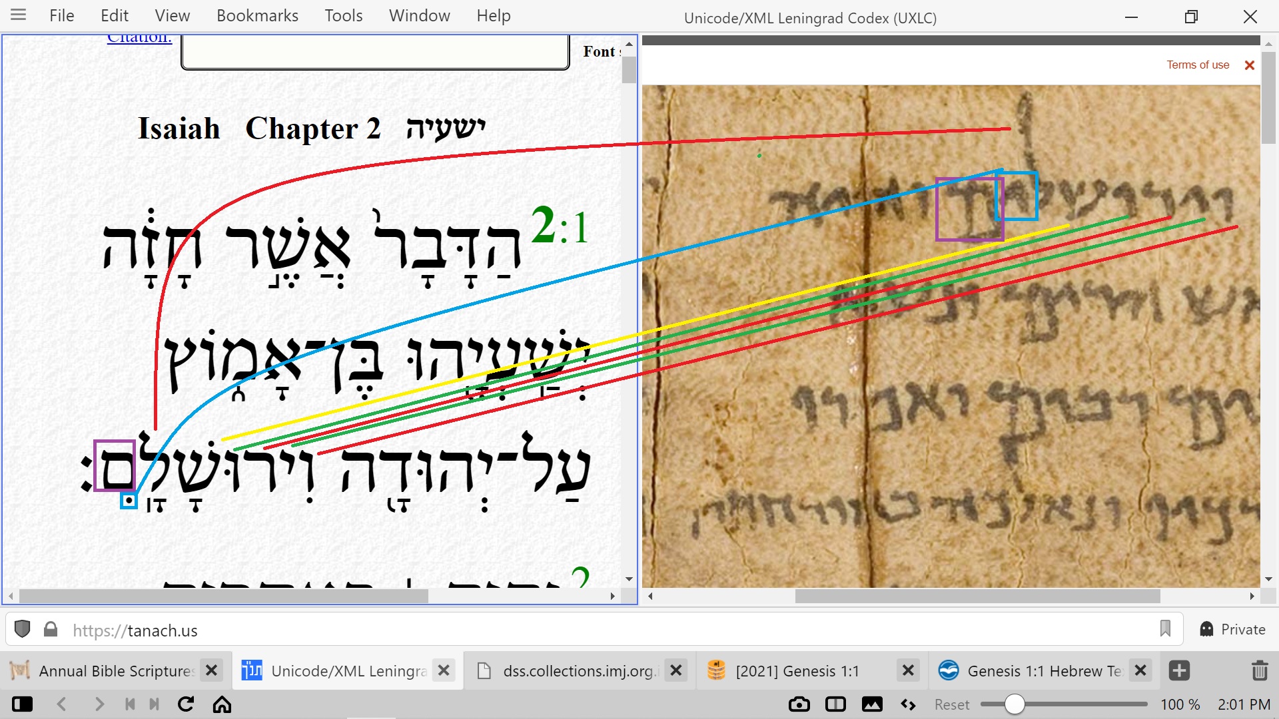
Task: Open closed tabs trash icon
Action: pos(1259,670)
